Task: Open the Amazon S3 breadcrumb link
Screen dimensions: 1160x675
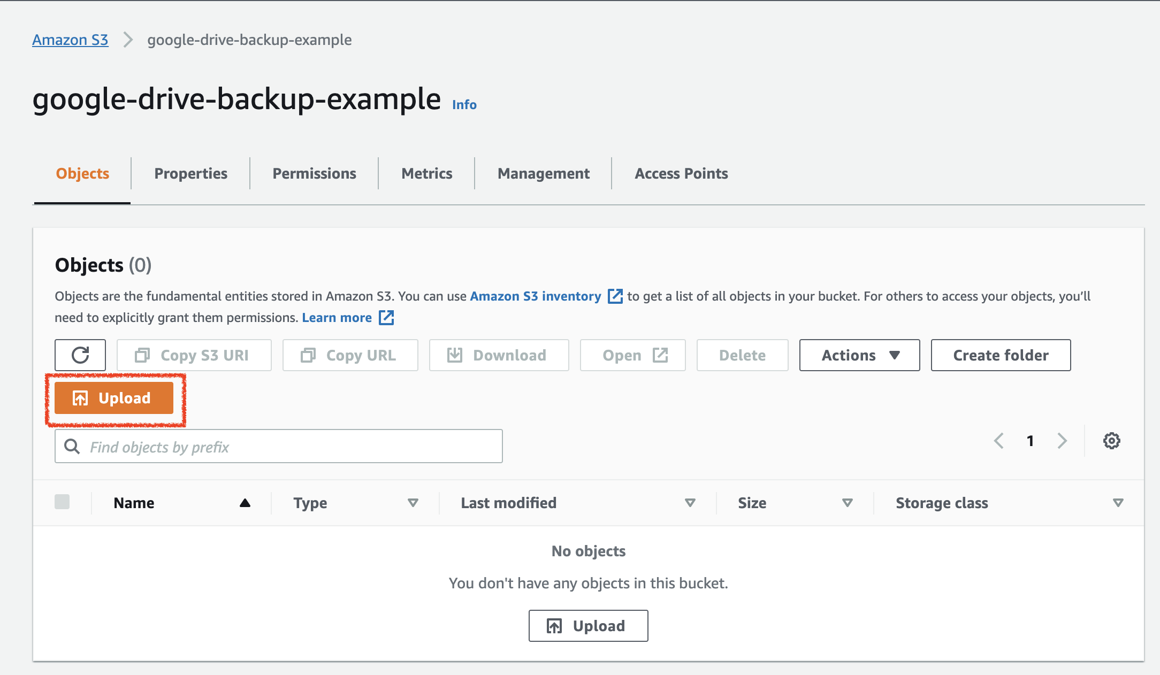Action: 70,40
